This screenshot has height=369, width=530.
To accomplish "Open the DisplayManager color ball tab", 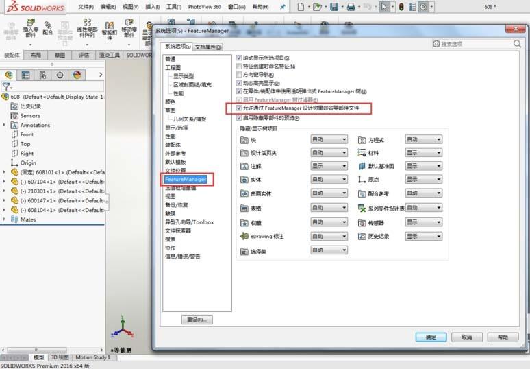I will pyautogui.click(x=77, y=75).
